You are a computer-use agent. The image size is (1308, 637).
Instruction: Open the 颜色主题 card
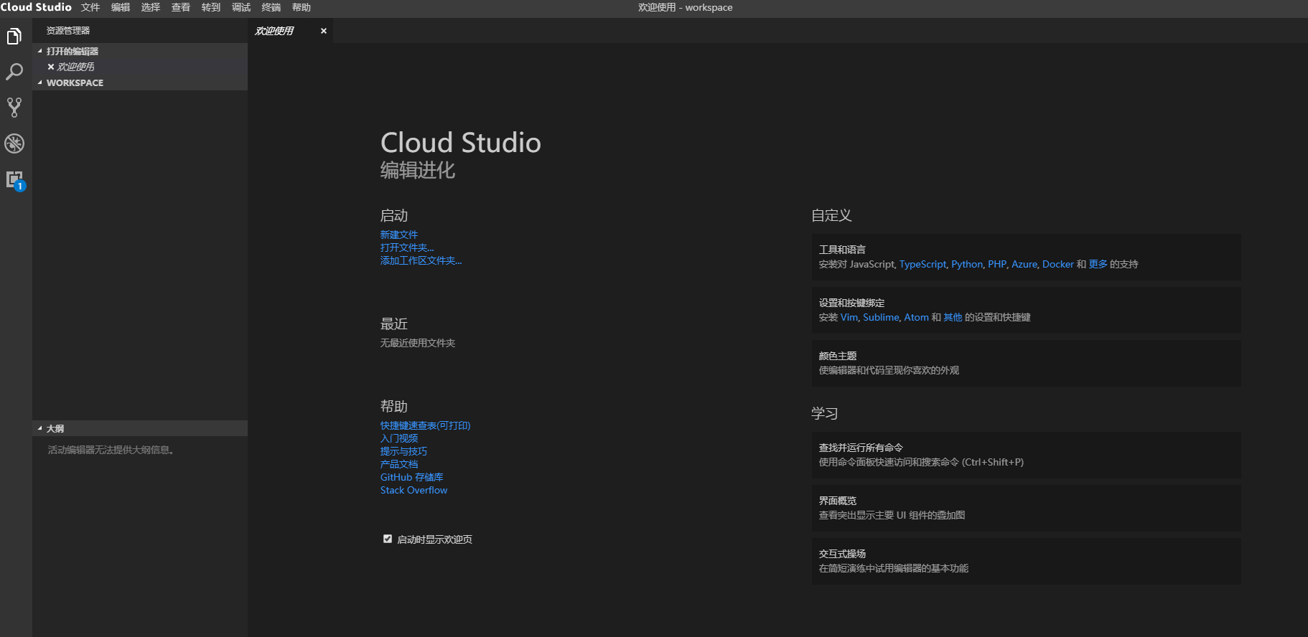[1027, 363]
